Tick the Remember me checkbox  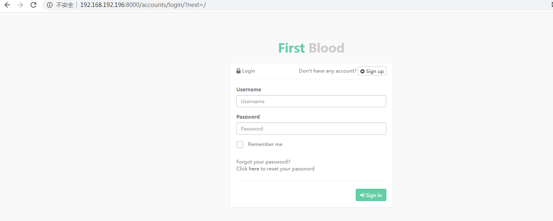(240, 144)
